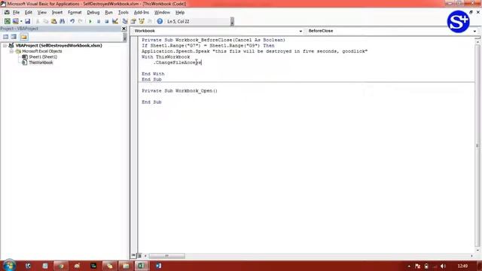
Task: Click the greyed Toolbox icon
Action: click(x=150, y=21)
